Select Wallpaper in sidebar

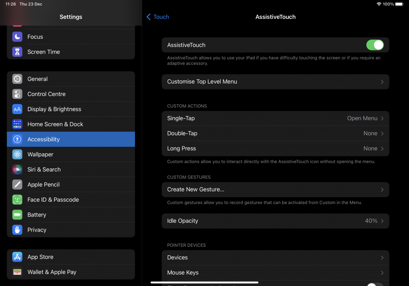pos(71,154)
